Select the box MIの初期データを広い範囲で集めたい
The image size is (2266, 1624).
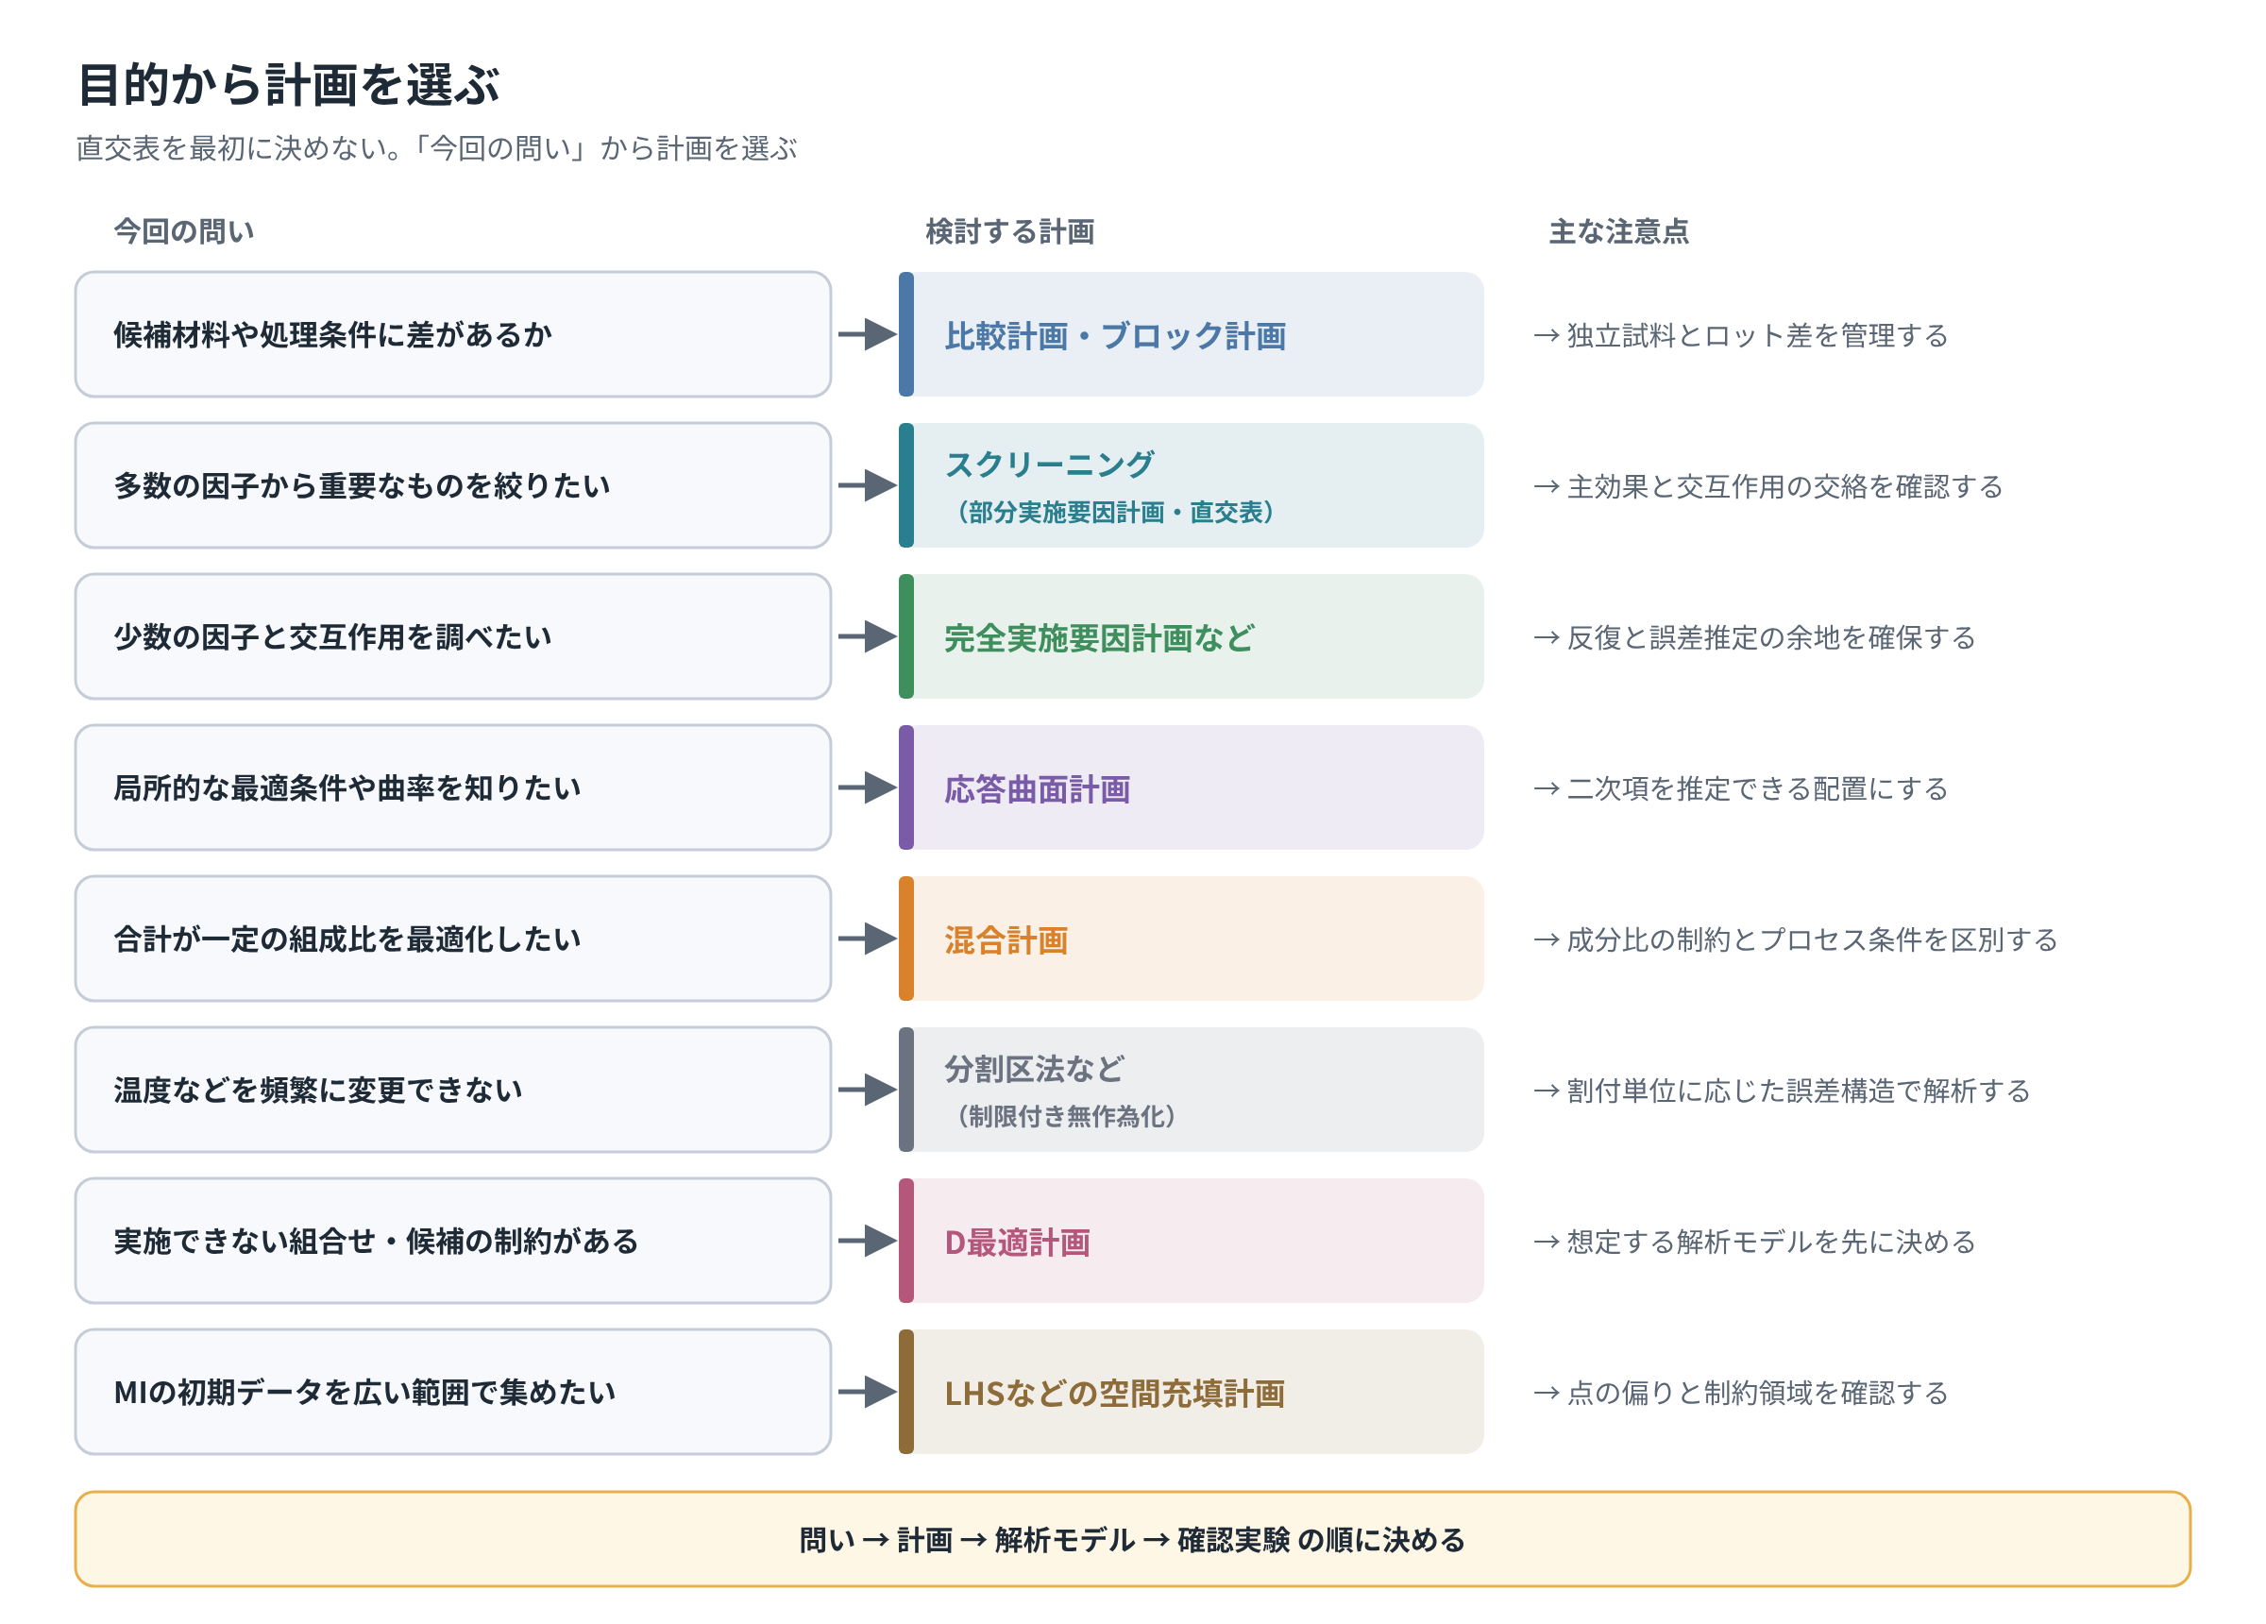pos(453,1391)
